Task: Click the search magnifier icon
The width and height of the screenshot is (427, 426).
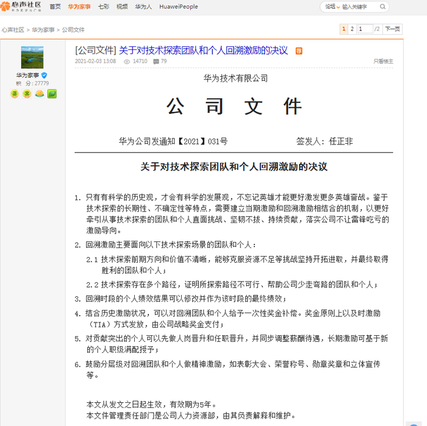Action: pyautogui.click(x=382, y=7)
